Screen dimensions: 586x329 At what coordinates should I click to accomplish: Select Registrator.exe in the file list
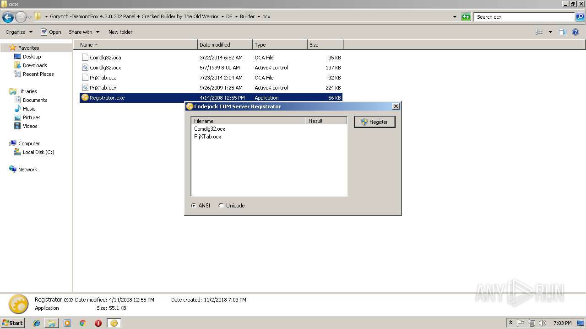tap(211, 98)
